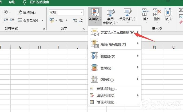Open the 条件格式 conditional formatting button
This screenshot has width=183, height=112.
(95, 16)
